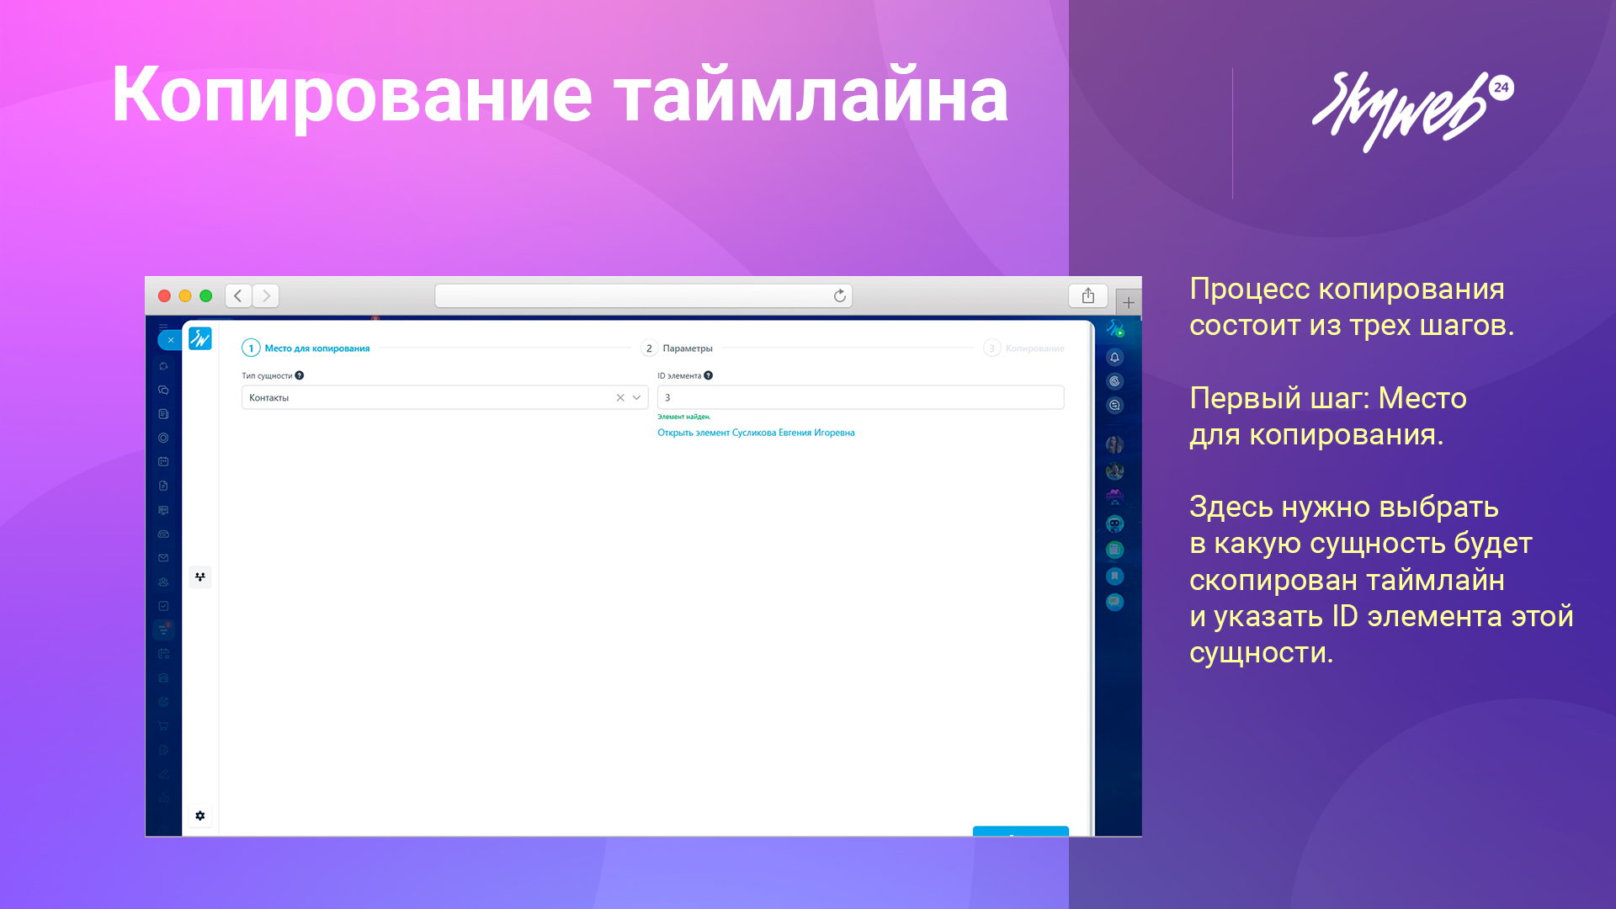
Task: Click the notifications bell icon
Action: (1114, 358)
